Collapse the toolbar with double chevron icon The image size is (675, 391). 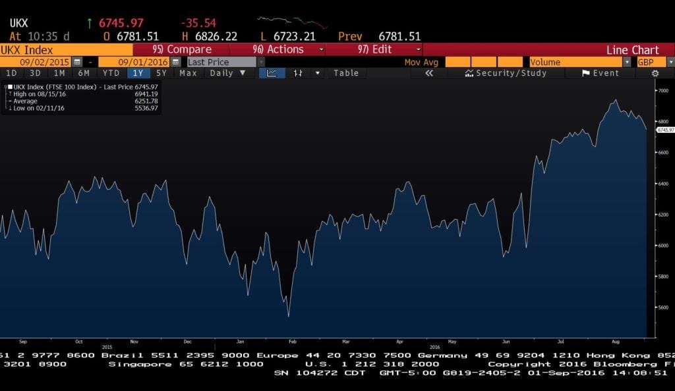pyautogui.click(x=428, y=73)
